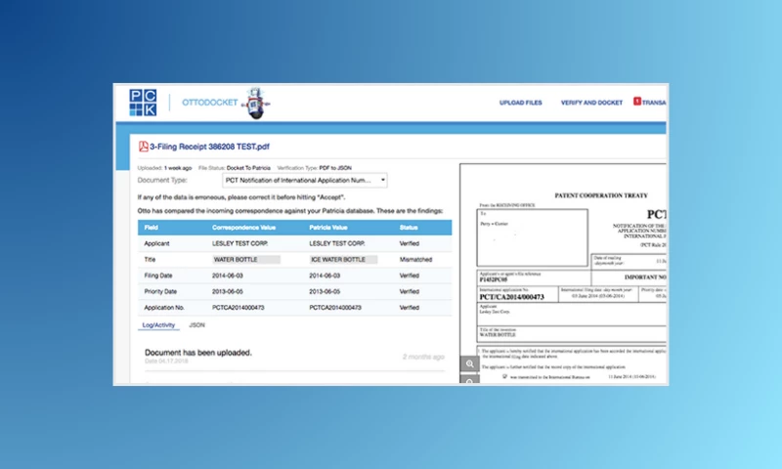
Task: Switch to the Log/Activity tab
Action: coord(158,325)
